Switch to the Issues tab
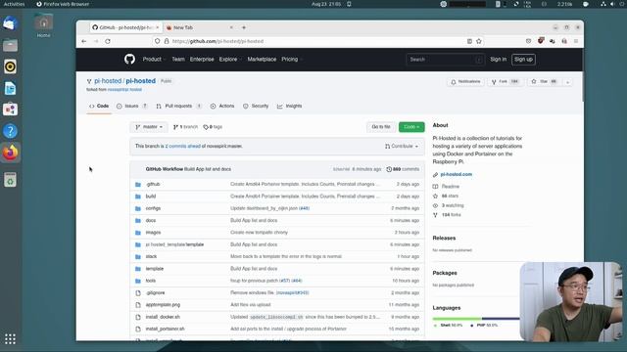Viewport: 627px width, 352px height. click(132, 106)
